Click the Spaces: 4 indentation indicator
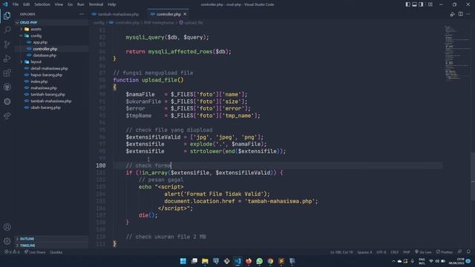 tap(364, 252)
